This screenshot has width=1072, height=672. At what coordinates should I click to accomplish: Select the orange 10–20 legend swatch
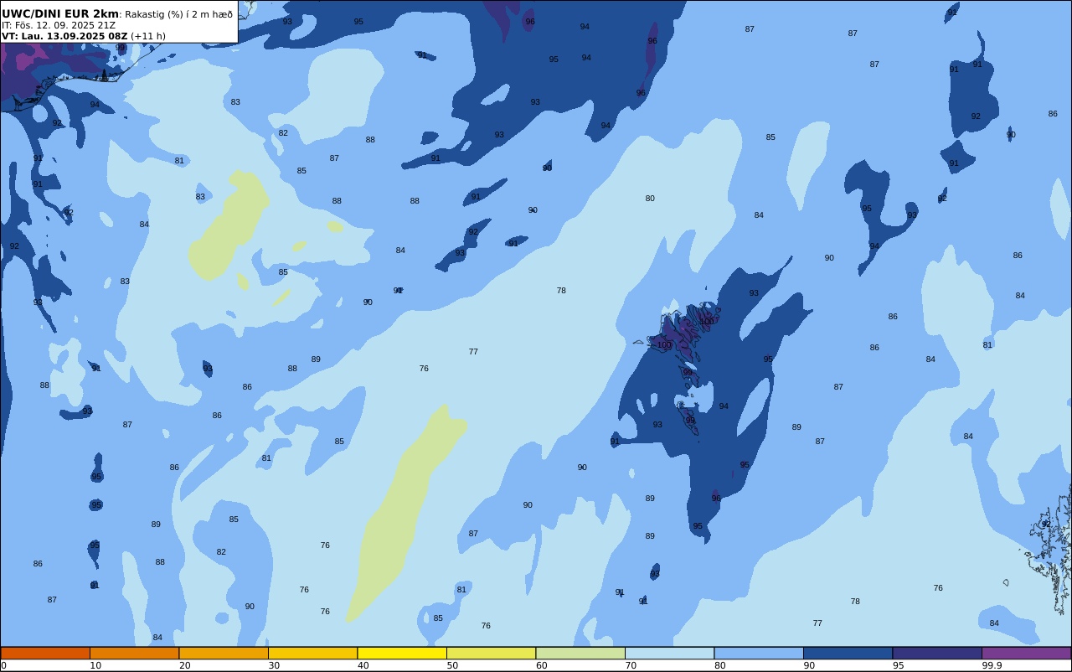[134, 653]
